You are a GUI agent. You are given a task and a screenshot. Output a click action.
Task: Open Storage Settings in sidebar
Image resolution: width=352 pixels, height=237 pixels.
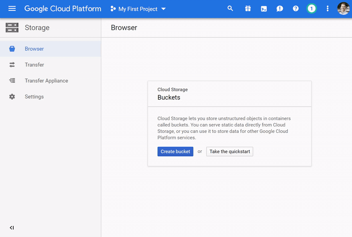[x=34, y=97]
